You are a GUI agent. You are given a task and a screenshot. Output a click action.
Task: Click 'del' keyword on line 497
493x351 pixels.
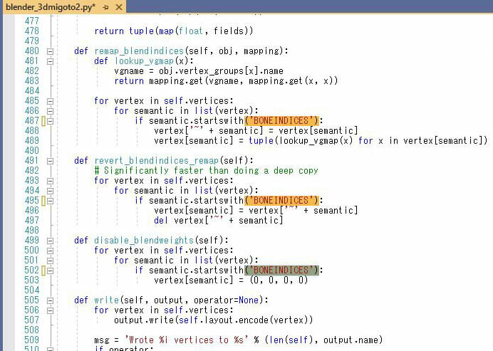(x=161, y=220)
